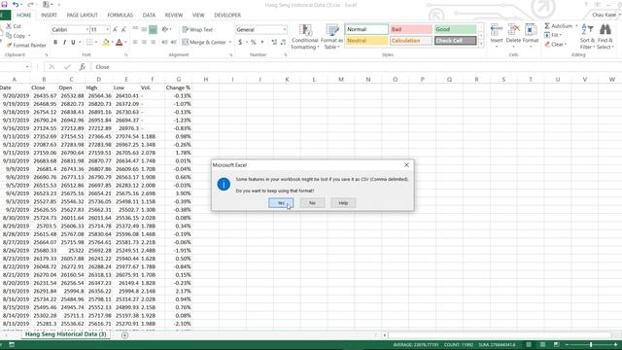The image size is (622, 350).
Task: Click the Decrease Indent icon
Action: point(165,42)
